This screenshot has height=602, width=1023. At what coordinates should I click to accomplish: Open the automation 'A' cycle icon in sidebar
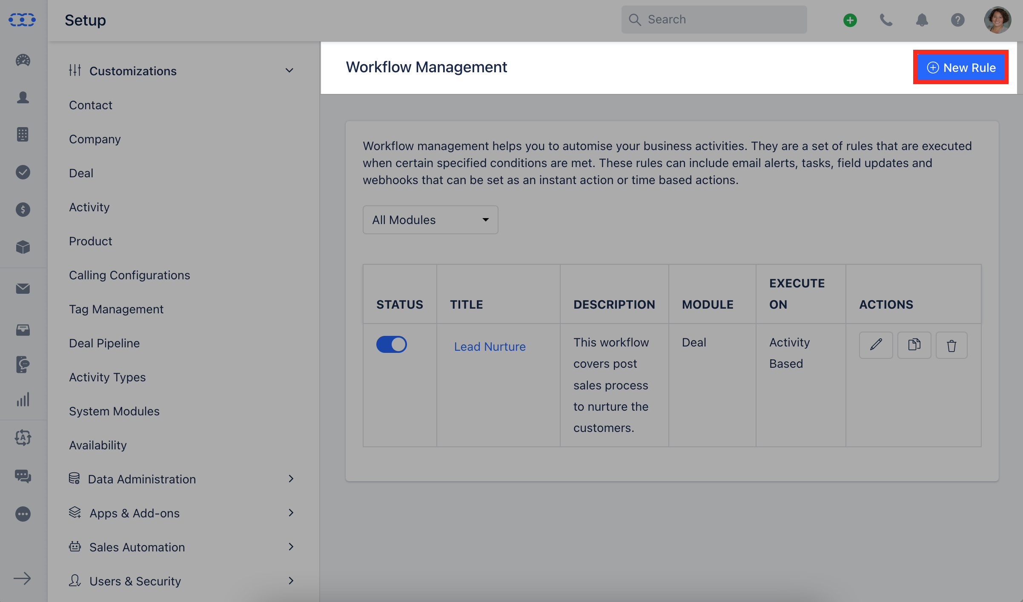[x=23, y=437]
